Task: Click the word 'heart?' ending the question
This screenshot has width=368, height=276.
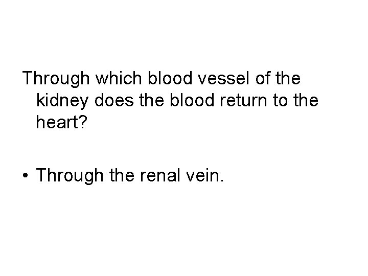Action: 61,122
